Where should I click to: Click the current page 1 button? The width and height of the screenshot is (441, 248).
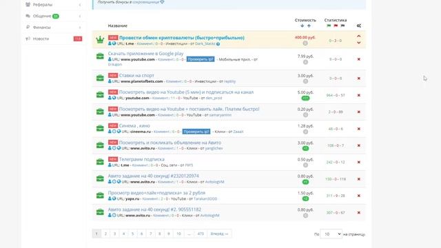tap(96, 234)
